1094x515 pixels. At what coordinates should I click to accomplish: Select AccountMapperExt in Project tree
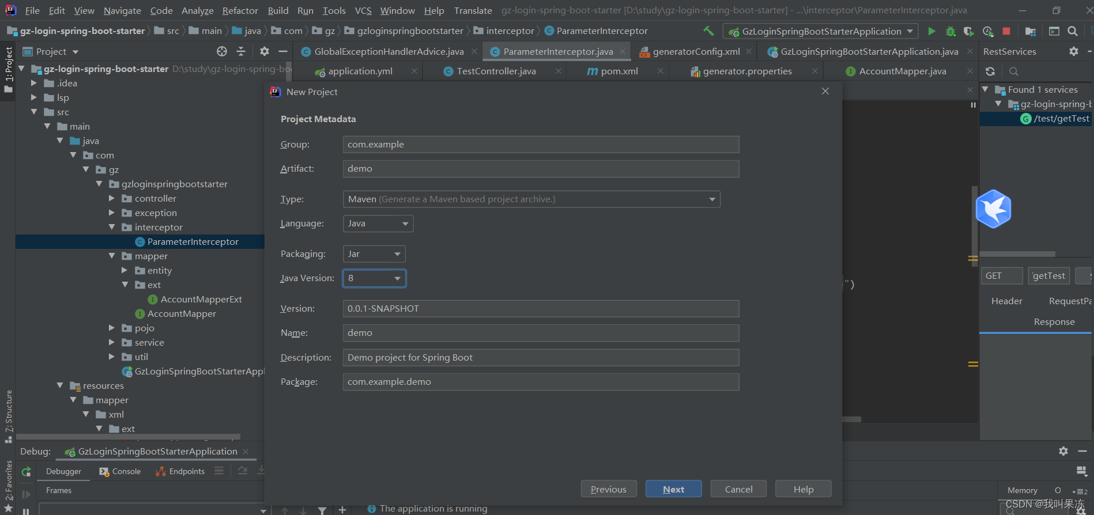[201, 299]
